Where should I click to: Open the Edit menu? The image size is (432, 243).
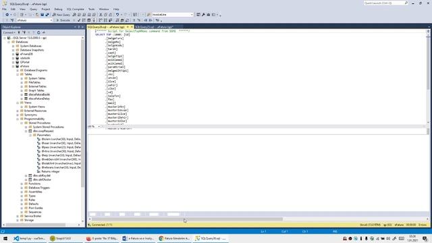[13, 9]
